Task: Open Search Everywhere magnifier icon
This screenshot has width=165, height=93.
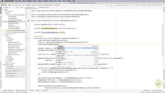Action: click(x=161, y=5)
